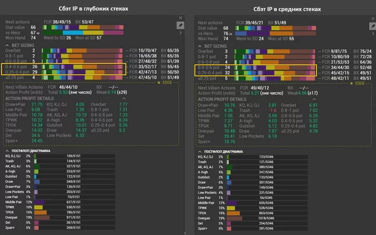Pin the medium stacks popup (средних стеках)
Viewport: 376px width, 235px height.
click(373, 26)
